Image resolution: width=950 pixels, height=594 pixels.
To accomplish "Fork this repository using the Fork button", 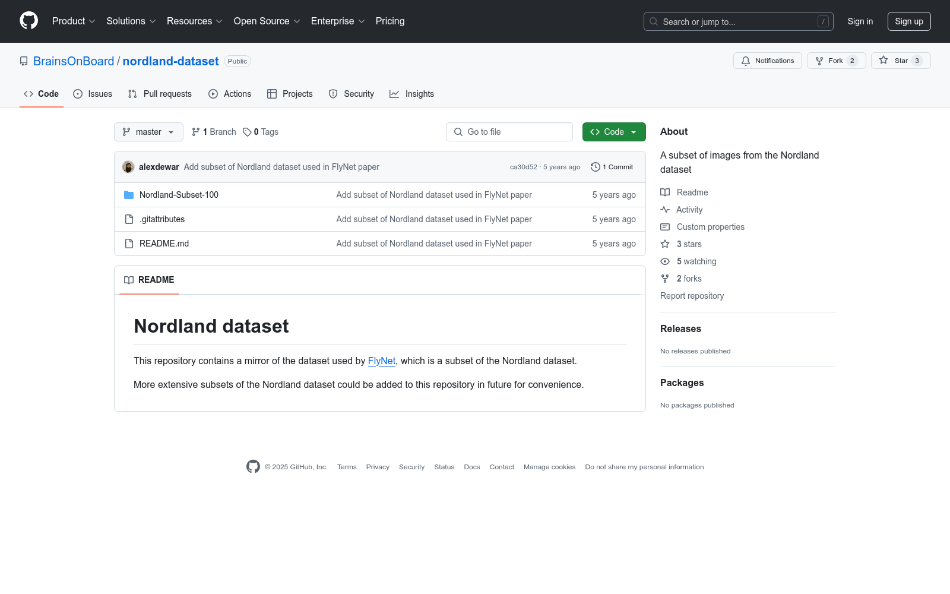I will pyautogui.click(x=836, y=61).
